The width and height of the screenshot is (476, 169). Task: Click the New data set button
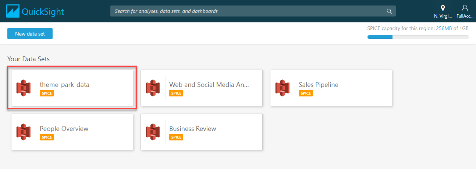(30, 34)
